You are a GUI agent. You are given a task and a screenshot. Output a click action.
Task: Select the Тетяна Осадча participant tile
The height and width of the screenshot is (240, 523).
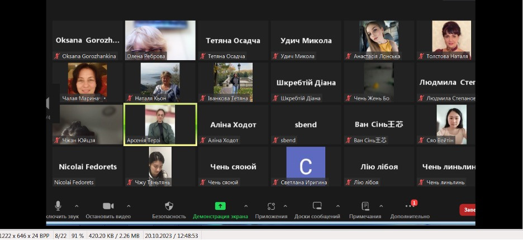click(x=233, y=41)
